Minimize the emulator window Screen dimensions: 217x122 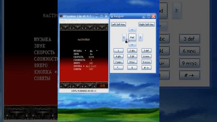(x=97, y=16)
